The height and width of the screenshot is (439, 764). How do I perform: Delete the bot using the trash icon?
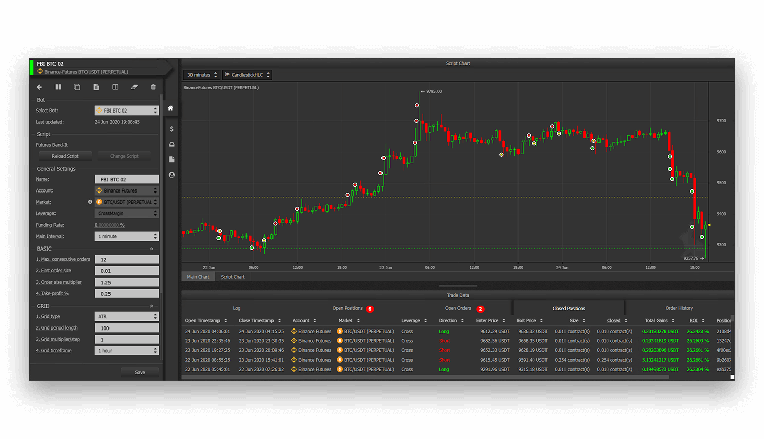(x=153, y=87)
